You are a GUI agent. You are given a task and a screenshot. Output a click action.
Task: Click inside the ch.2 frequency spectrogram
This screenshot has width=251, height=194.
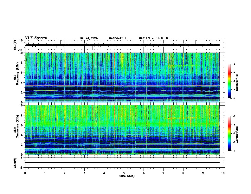point(122,130)
